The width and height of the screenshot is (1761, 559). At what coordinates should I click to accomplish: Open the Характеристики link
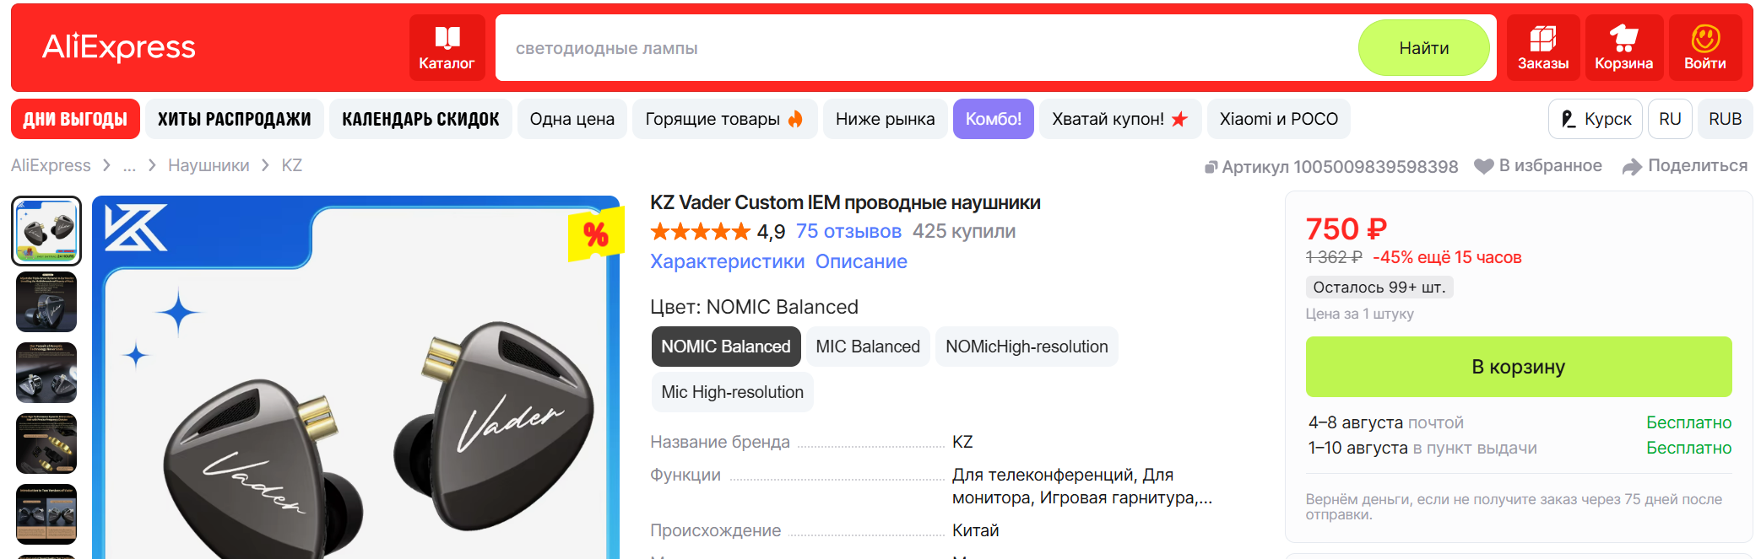pyautogui.click(x=727, y=261)
